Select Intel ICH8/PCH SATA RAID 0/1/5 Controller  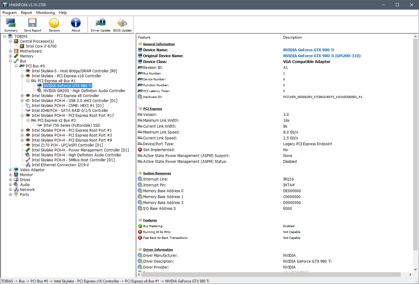pyautogui.click(x=70, y=111)
